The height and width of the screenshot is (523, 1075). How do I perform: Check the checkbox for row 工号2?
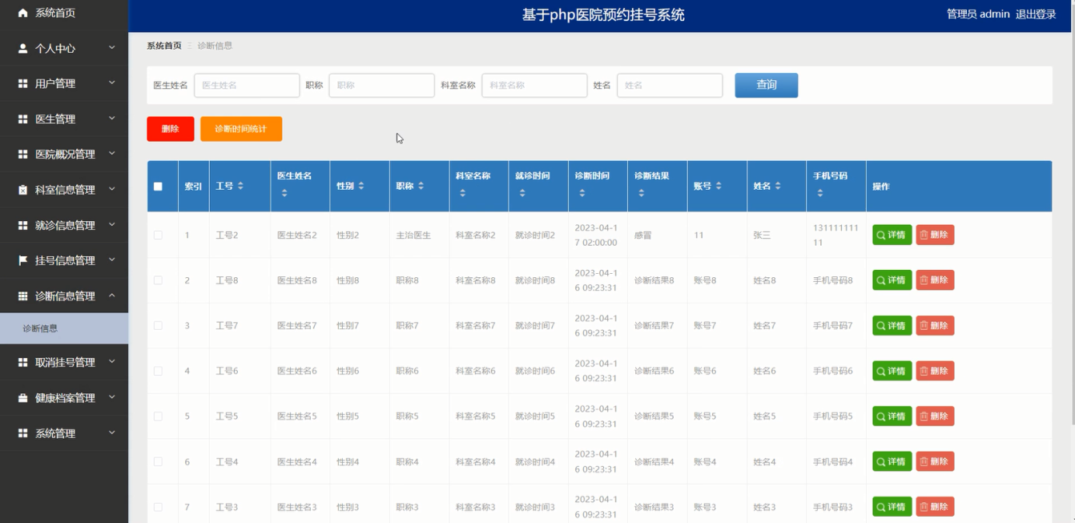click(x=158, y=235)
